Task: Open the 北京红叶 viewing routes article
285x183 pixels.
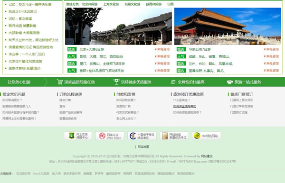Action: pos(25,61)
